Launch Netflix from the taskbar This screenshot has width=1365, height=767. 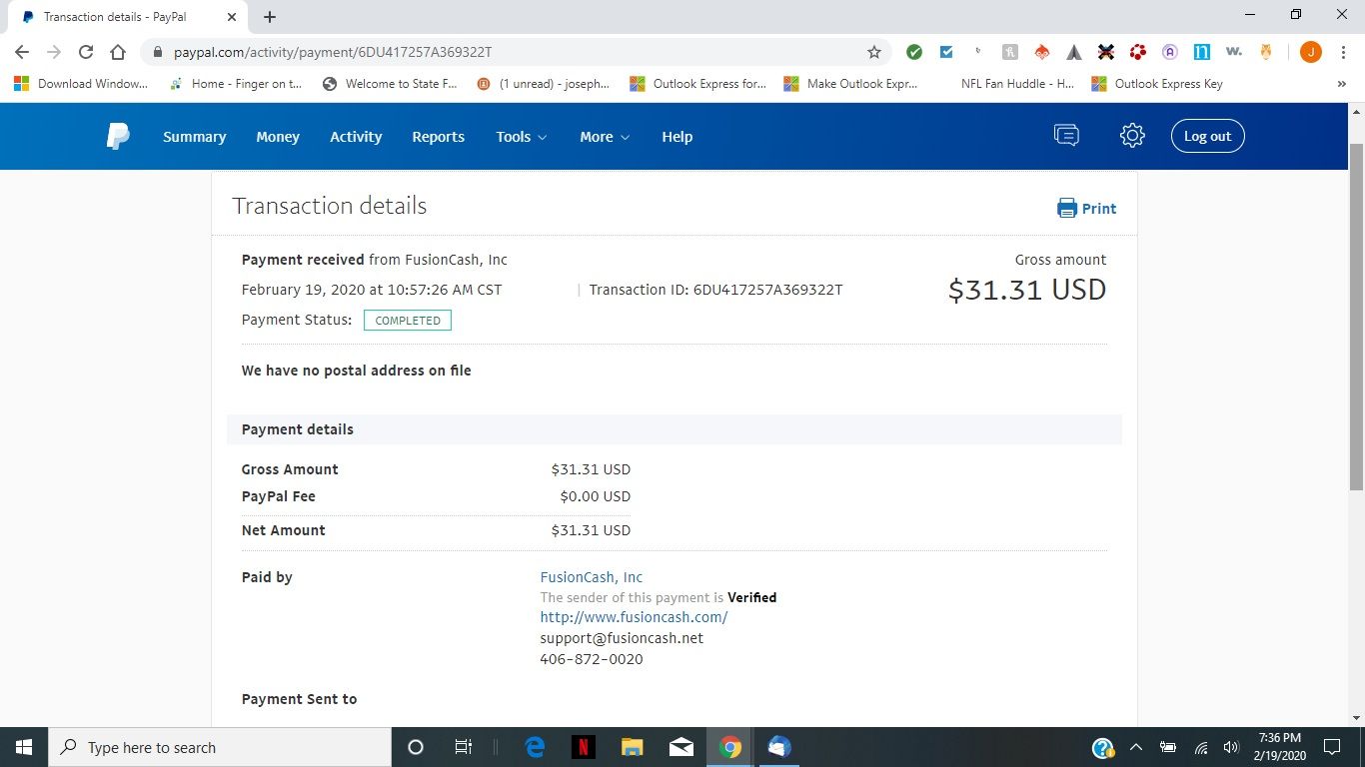584,747
